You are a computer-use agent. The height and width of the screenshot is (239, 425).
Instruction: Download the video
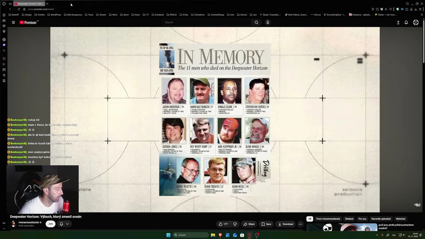coord(286,224)
